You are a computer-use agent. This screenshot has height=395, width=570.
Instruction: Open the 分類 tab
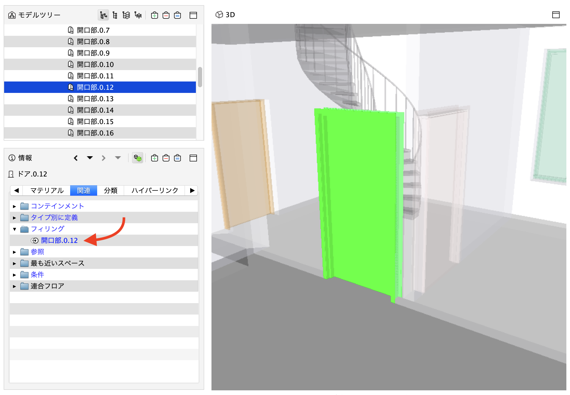[x=110, y=190]
